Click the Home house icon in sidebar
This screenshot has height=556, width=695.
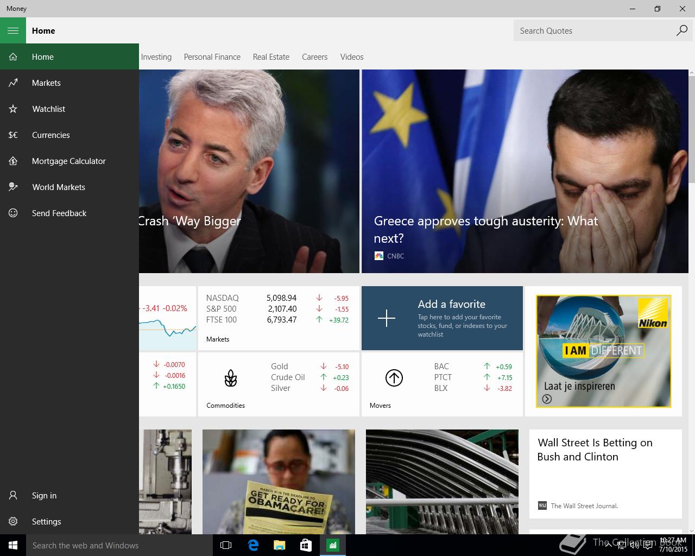(13, 56)
